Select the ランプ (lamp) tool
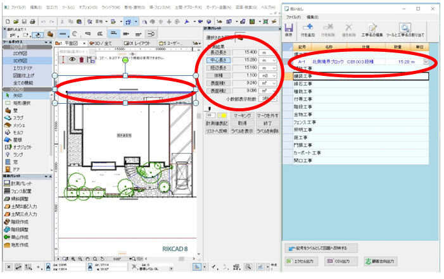This screenshot has height=279, width=444. click(x=18, y=154)
